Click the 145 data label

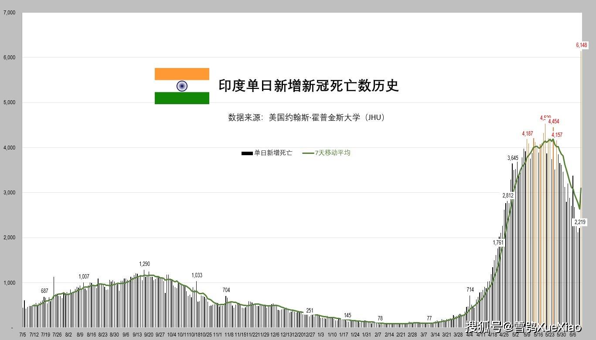coord(347,316)
